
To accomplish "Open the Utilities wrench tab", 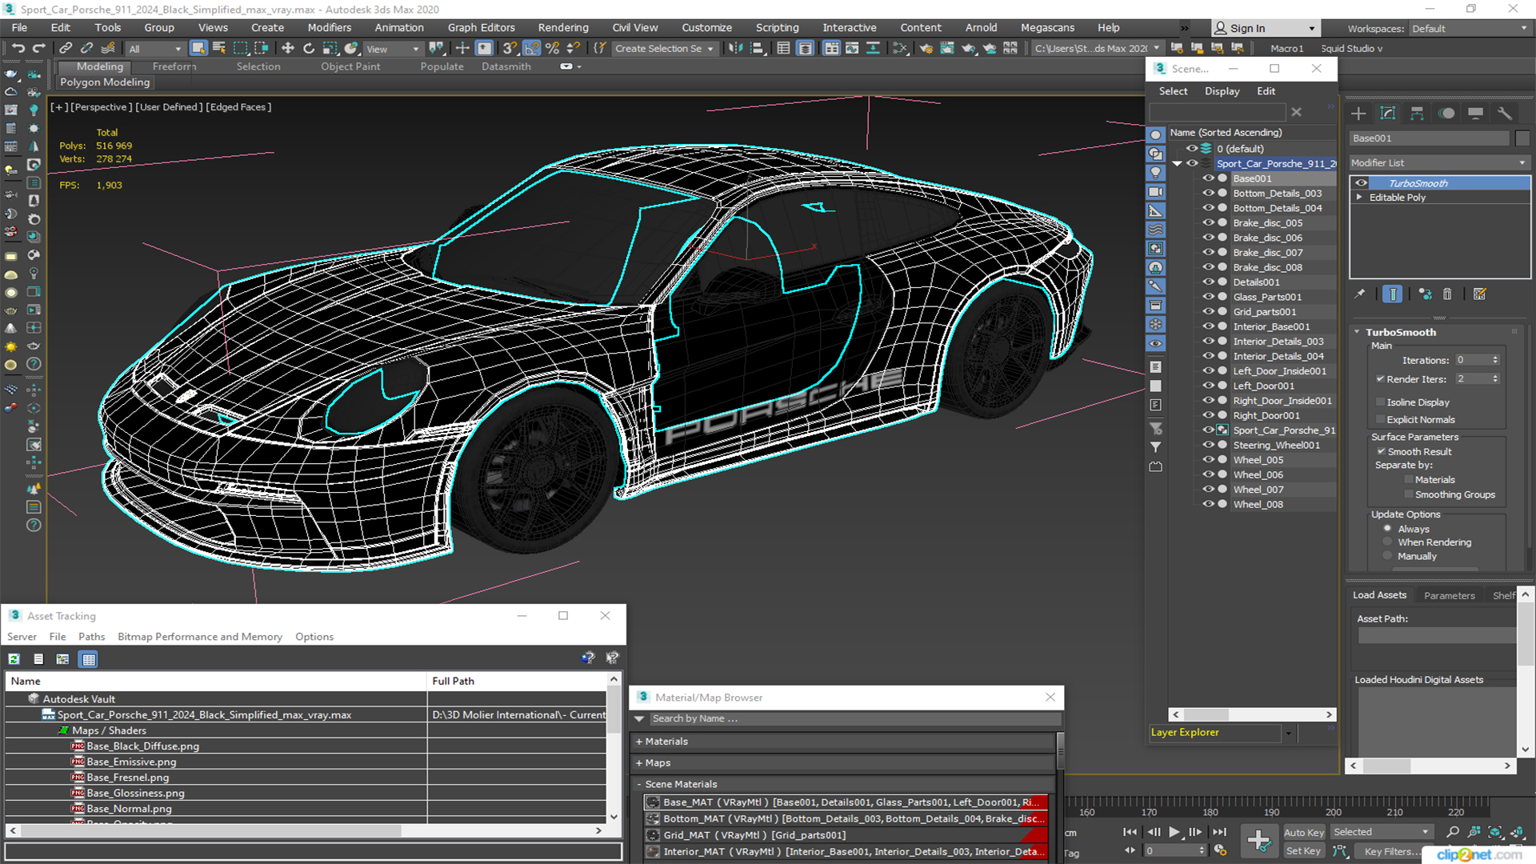I will (1505, 114).
